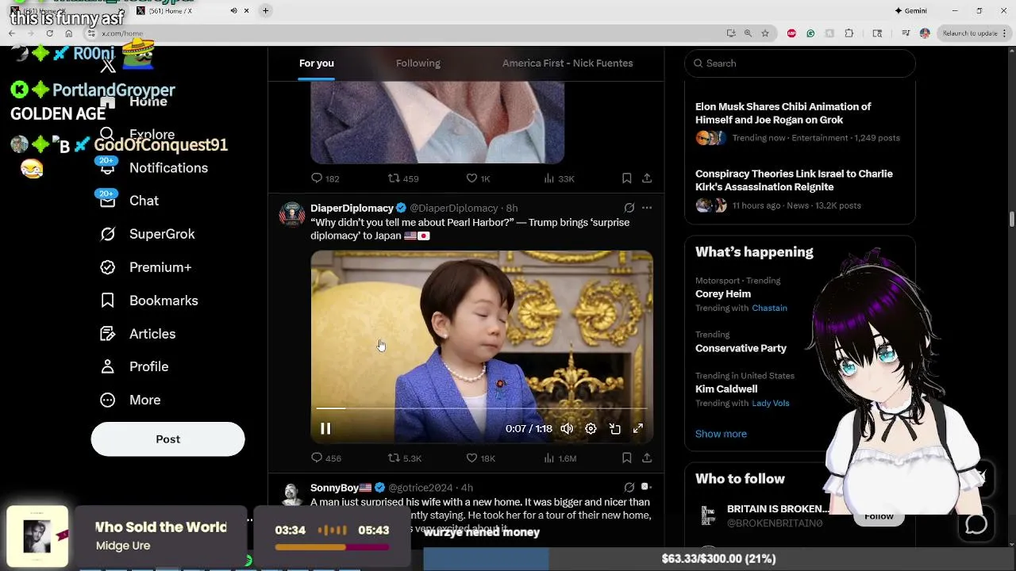Bookmark the top post with 33K views
The width and height of the screenshot is (1016, 571).
[626, 178]
